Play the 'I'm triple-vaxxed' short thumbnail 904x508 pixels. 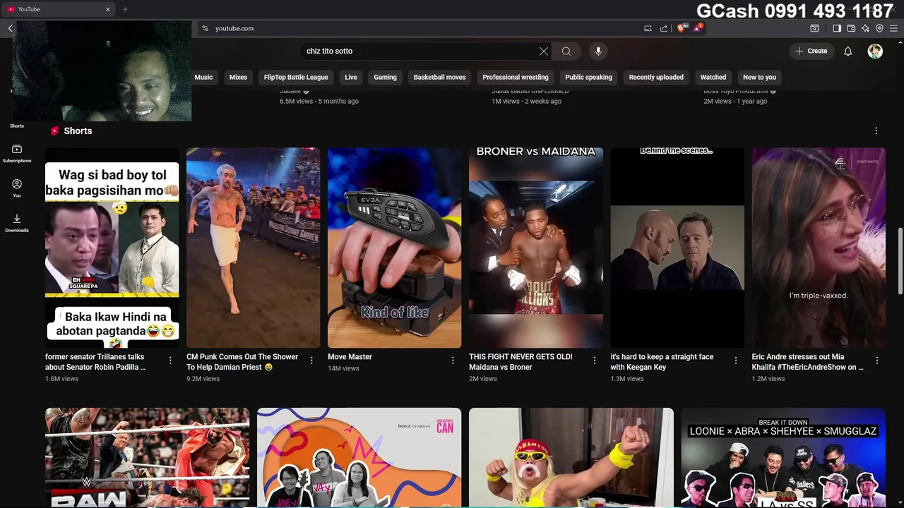[818, 248]
